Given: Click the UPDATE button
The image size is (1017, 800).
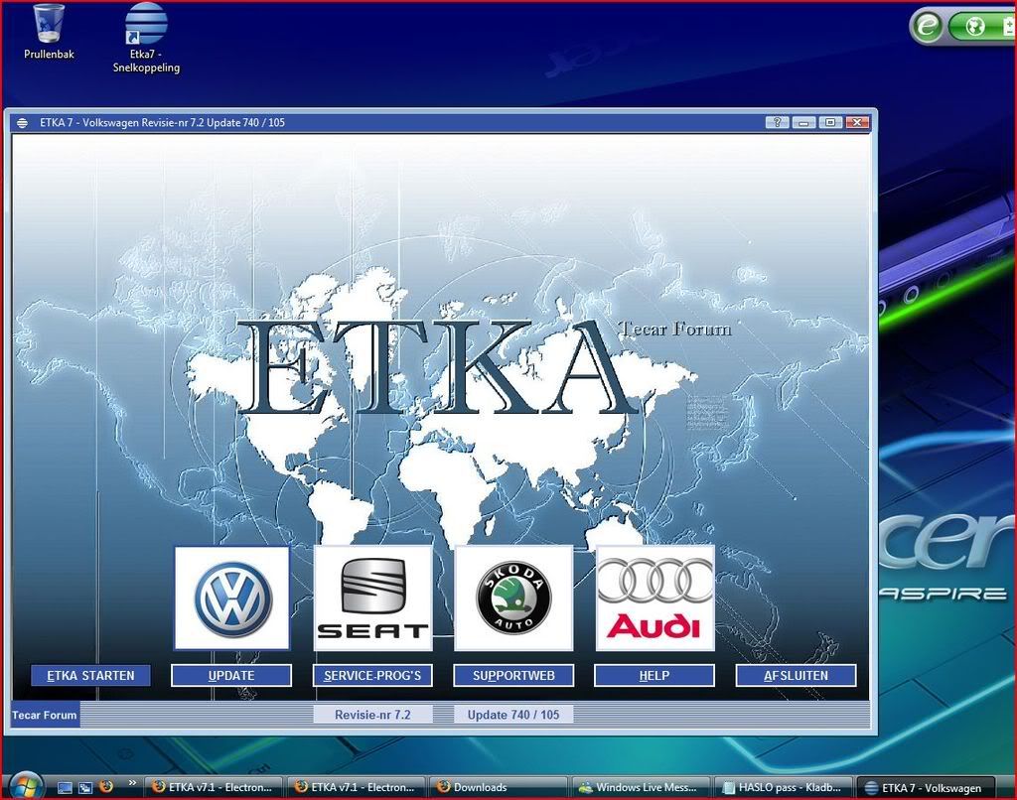Looking at the screenshot, I should tap(231, 676).
